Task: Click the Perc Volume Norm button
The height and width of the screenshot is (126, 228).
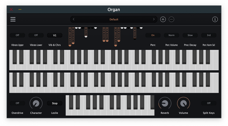Action: coord(171,35)
